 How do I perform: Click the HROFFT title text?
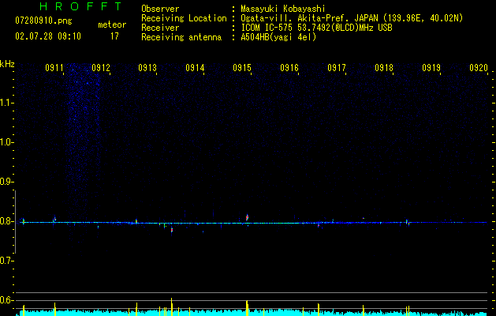[x=80, y=6]
